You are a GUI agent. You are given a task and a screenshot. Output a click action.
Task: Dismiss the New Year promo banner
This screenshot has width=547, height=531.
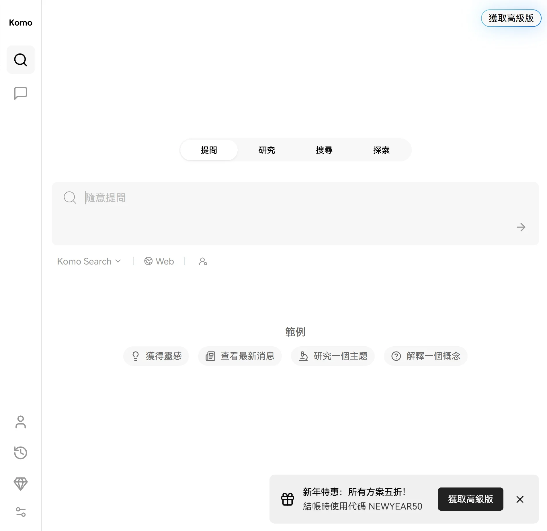point(520,500)
